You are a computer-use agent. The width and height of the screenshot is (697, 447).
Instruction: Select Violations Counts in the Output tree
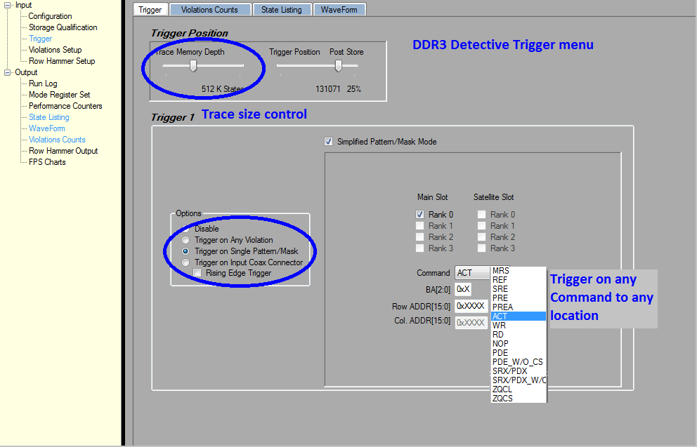(57, 140)
